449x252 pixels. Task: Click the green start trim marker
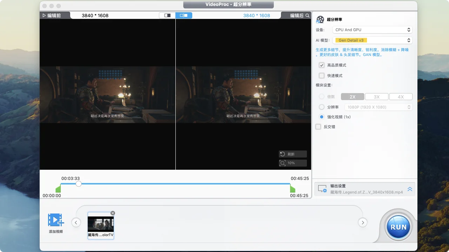click(58, 189)
